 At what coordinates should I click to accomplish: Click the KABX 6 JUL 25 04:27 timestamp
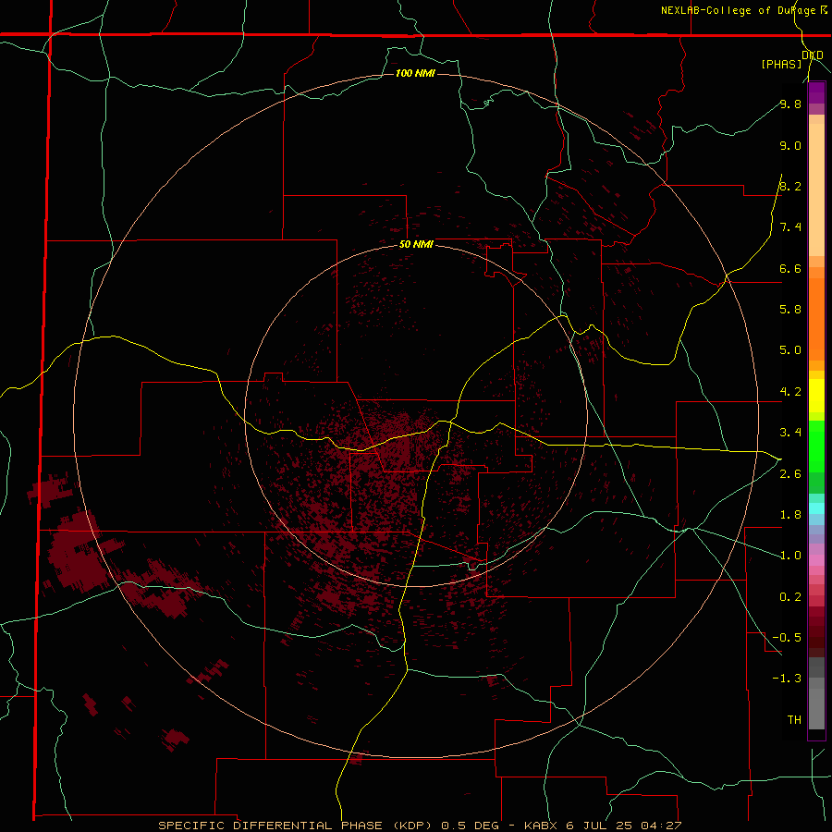pyautogui.click(x=603, y=826)
